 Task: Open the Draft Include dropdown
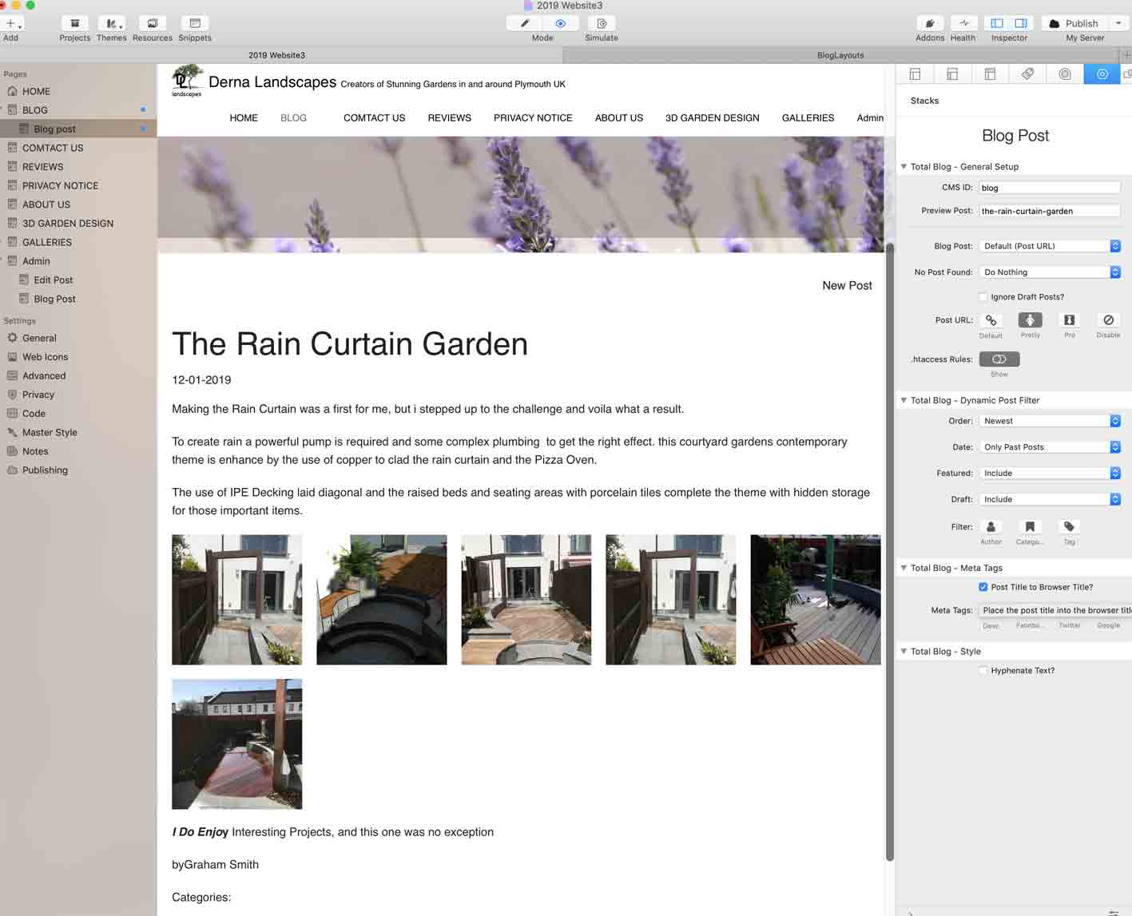point(1050,499)
